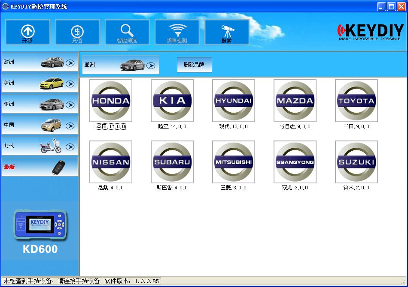The height and width of the screenshot is (287, 408).
Task: Open the 中国 region label in the sidebar
Action: [9, 125]
